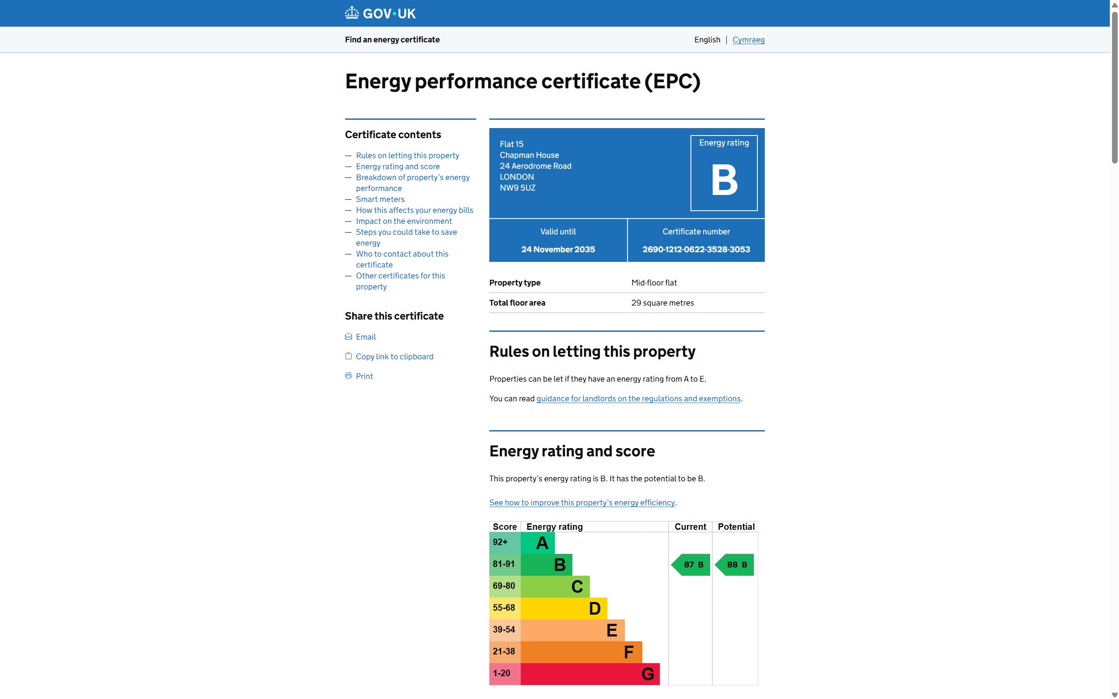Click the scroll down arrow of the scrollbar
The width and height of the screenshot is (1119, 699).
pyautogui.click(x=1114, y=694)
